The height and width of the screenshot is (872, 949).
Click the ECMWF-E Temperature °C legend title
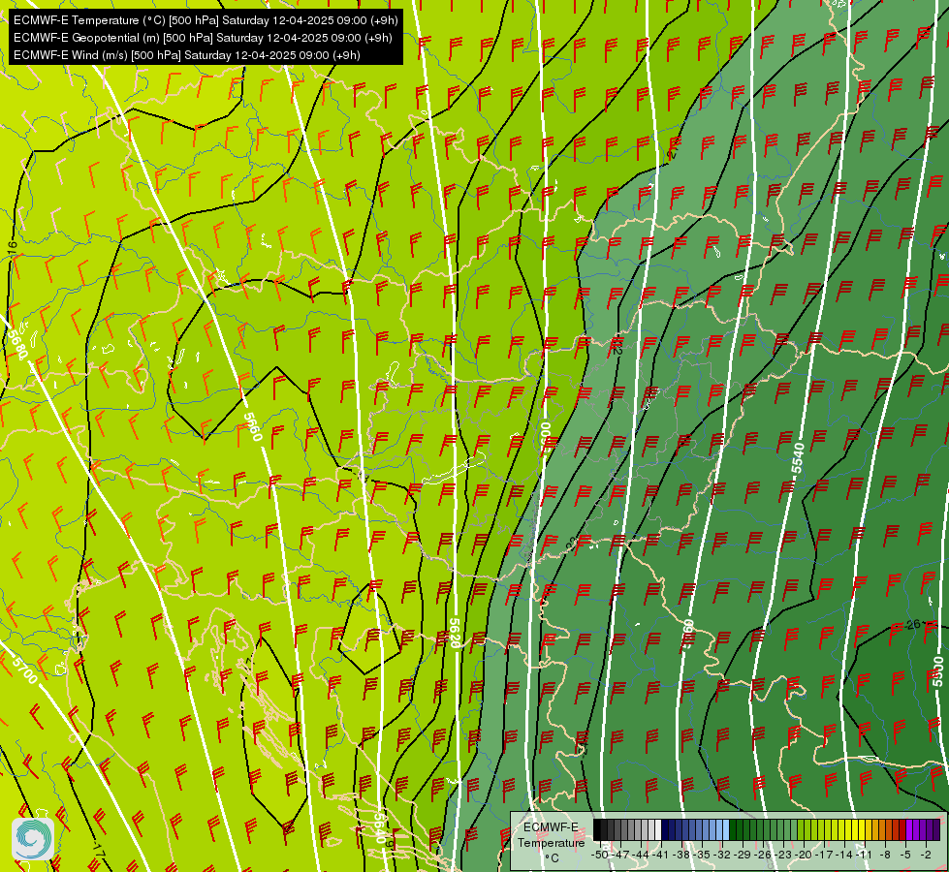pos(551,842)
